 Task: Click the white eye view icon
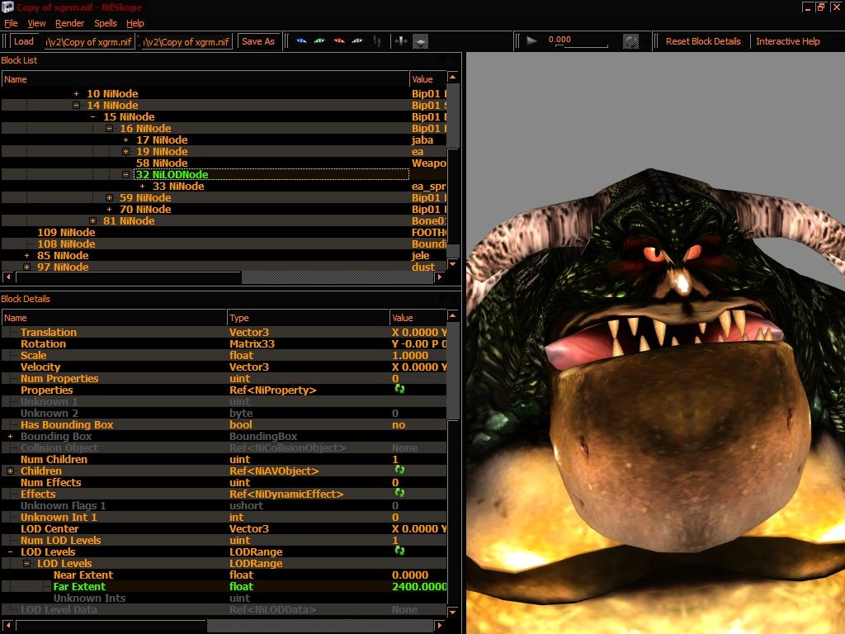tap(357, 41)
